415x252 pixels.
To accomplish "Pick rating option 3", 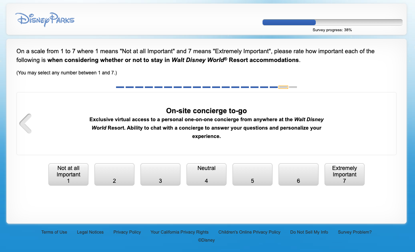I will coord(160,174).
